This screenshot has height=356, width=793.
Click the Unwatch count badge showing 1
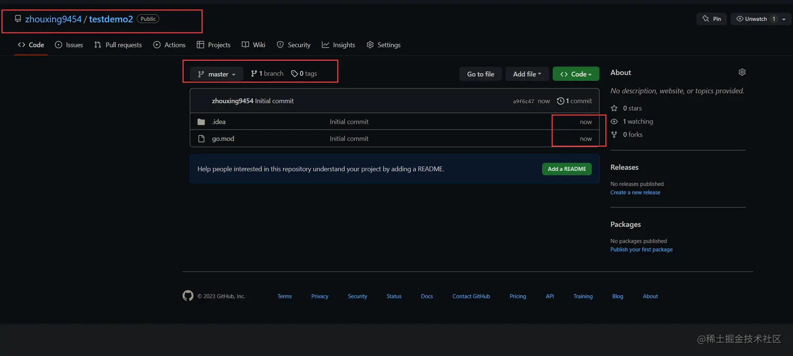pyautogui.click(x=774, y=19)
